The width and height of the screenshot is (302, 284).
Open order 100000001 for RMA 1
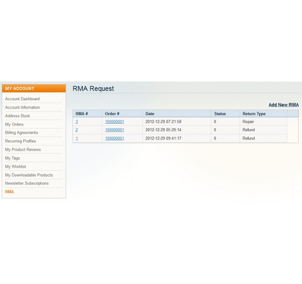(115, 138)
